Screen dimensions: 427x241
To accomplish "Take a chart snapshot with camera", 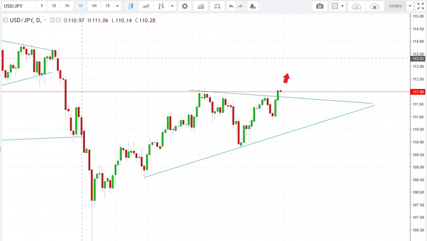I will pos(319,6).
